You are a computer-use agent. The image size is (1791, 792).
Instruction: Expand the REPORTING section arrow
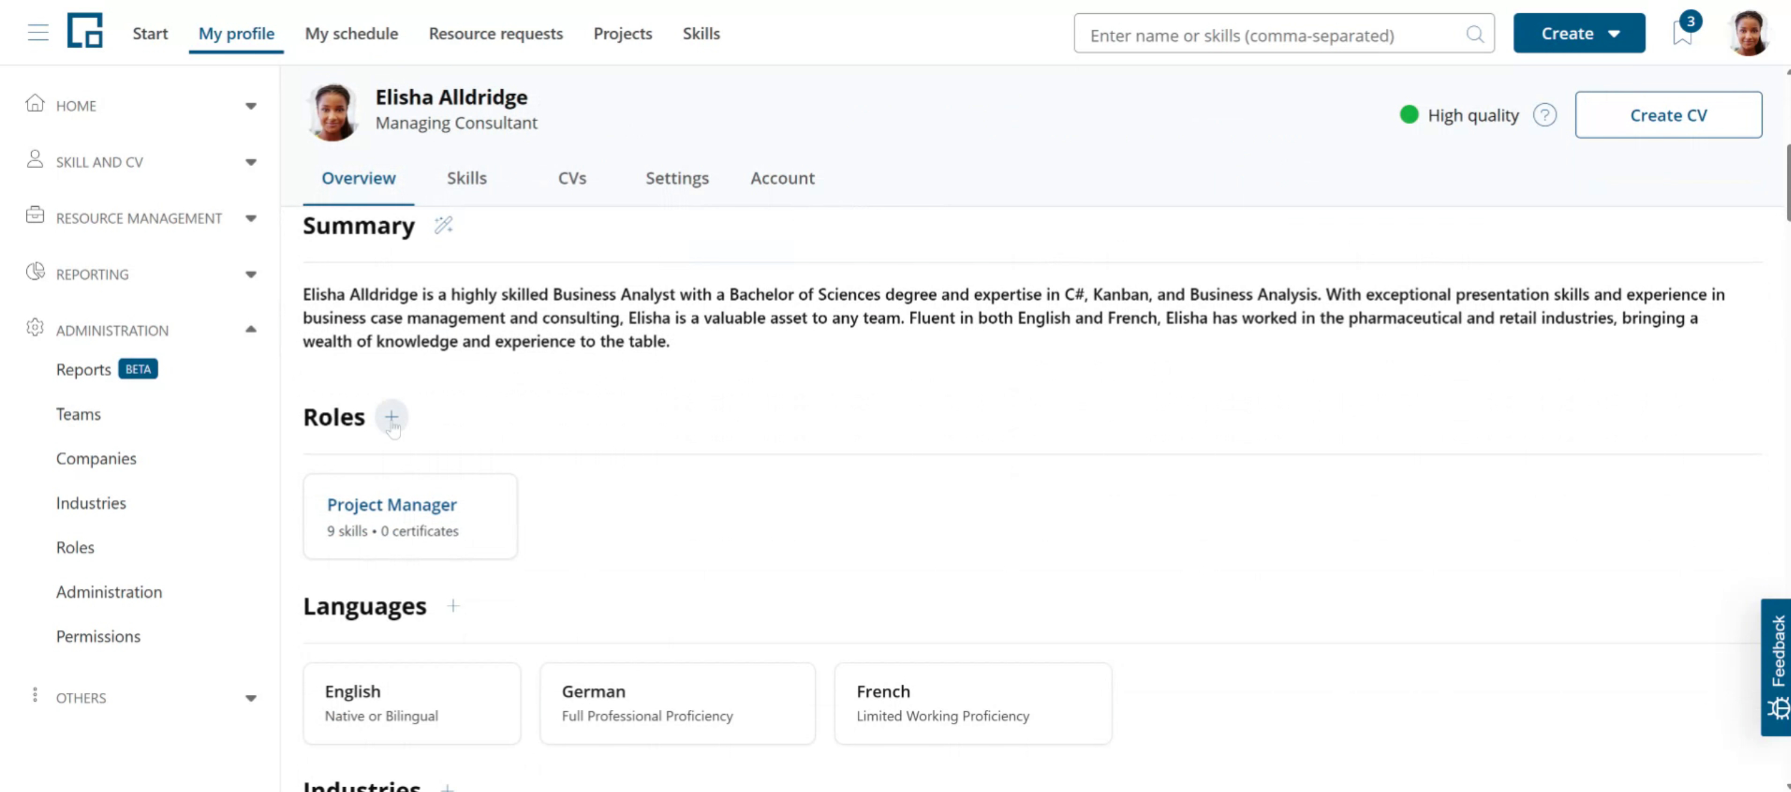click(x=251, y=275)
